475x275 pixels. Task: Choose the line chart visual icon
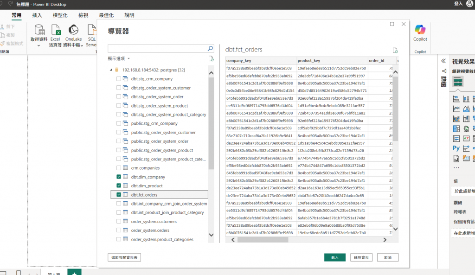tap(456, 109)
